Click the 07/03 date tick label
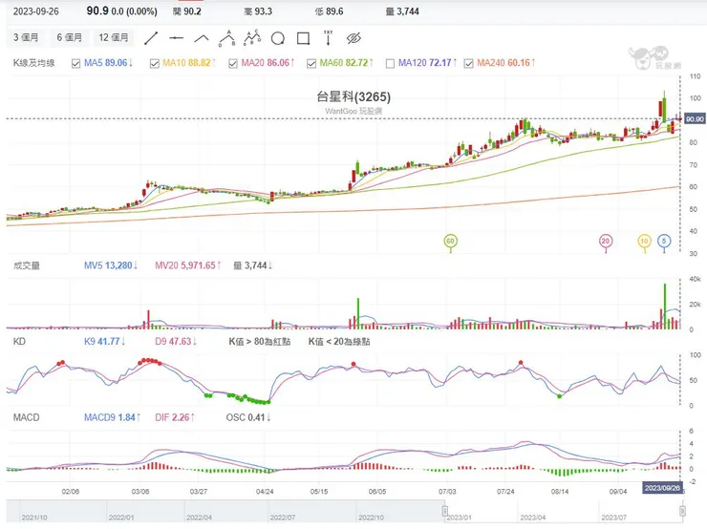Screen dimensions: 707x529 click(447, 491)
